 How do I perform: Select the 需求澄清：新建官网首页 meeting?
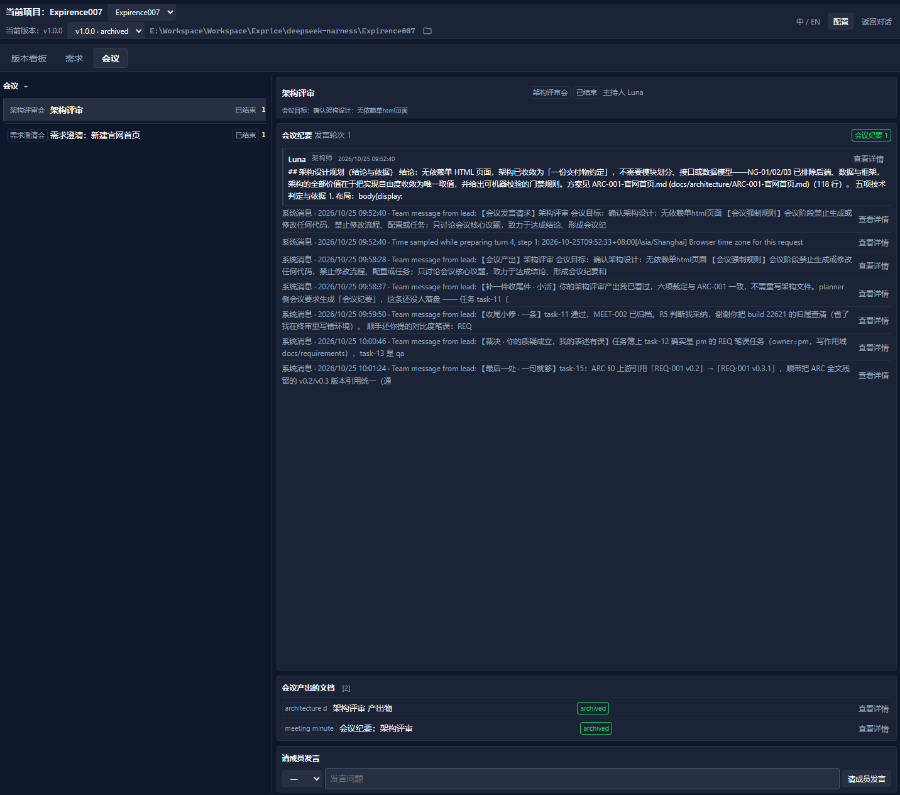point(134,135)
